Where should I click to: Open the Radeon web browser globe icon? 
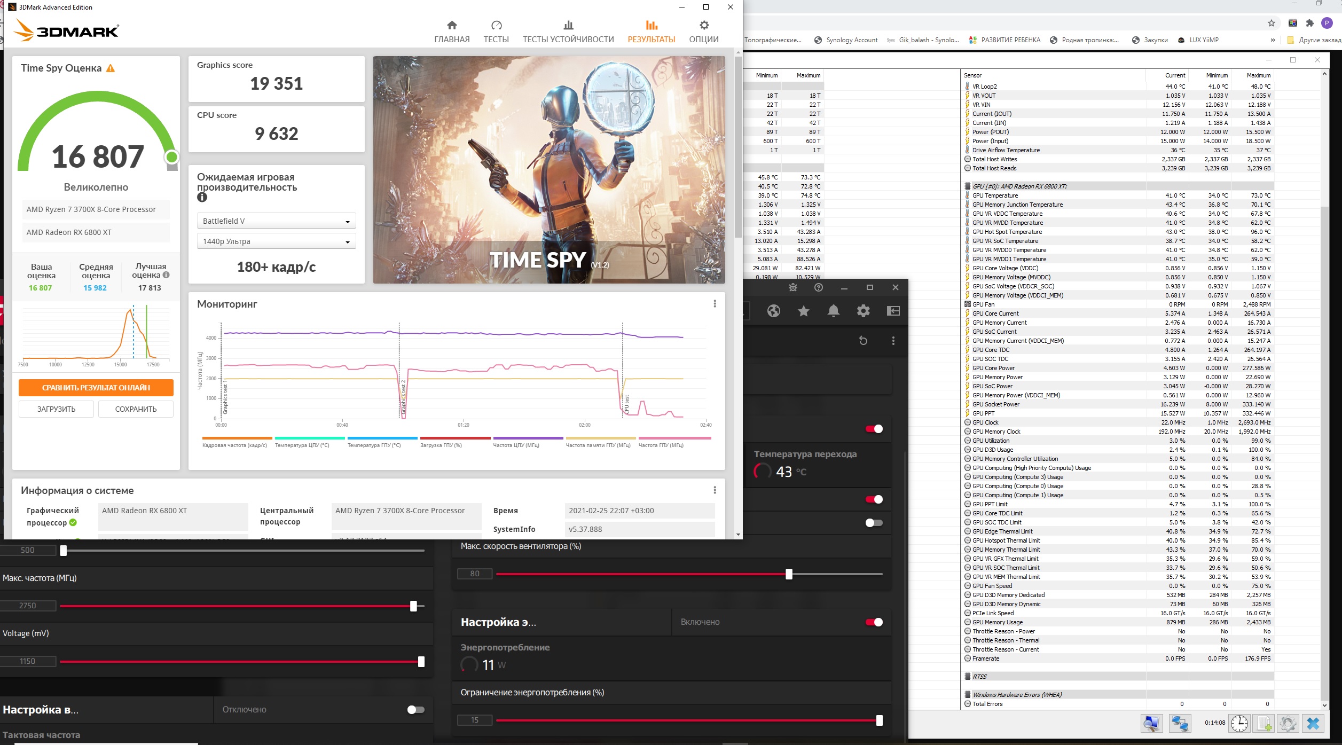(773, 311)
